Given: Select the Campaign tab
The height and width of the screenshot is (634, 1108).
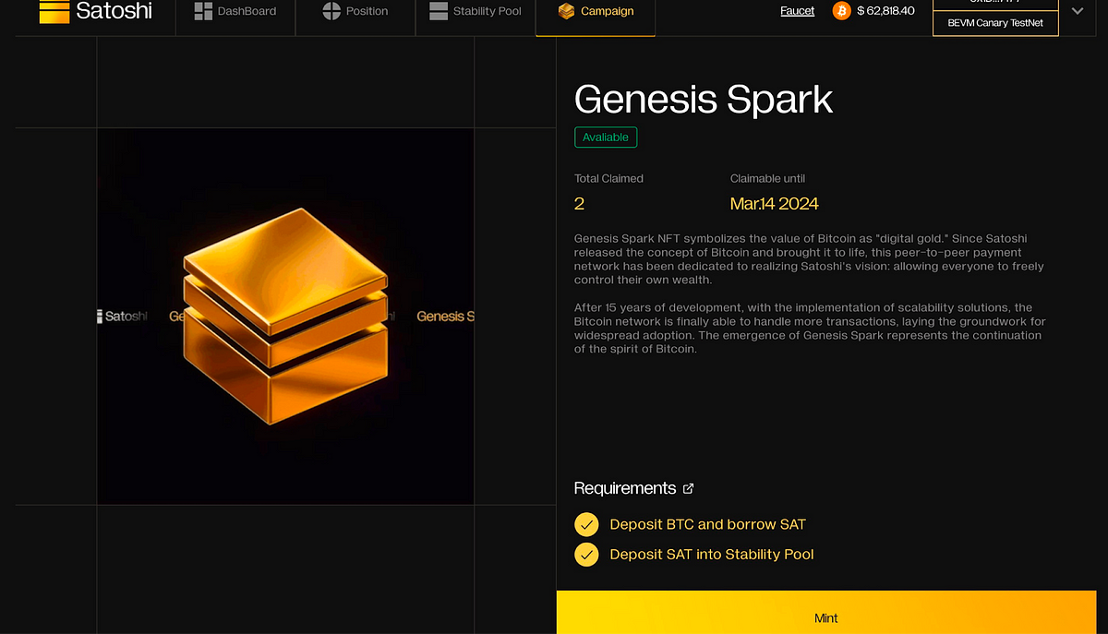Looking at the screenshot, I should click(596, 12).
